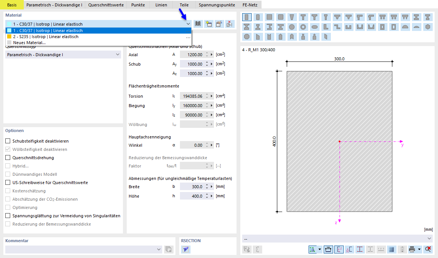
Task: Go to the FE-Netz tab
Action: coord(250,5)
